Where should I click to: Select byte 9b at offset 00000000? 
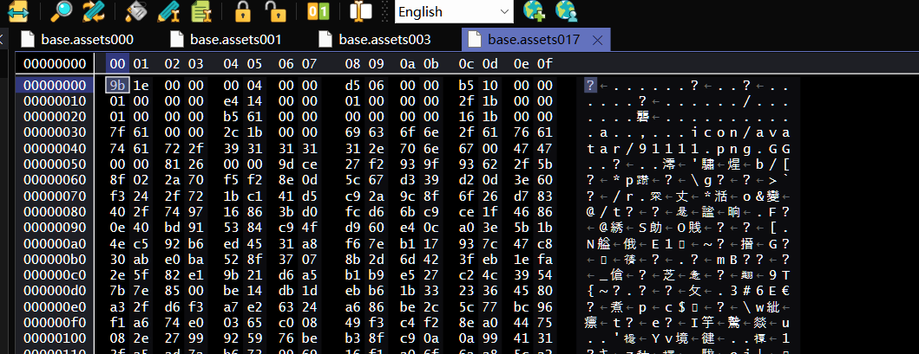pyautogui.click(x=118, y=86)
